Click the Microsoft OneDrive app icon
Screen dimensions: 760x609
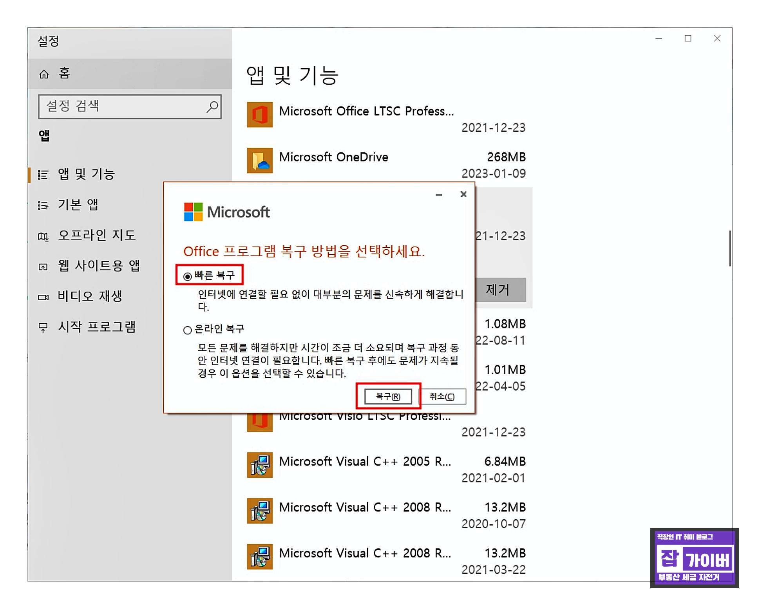coord(259,160)
